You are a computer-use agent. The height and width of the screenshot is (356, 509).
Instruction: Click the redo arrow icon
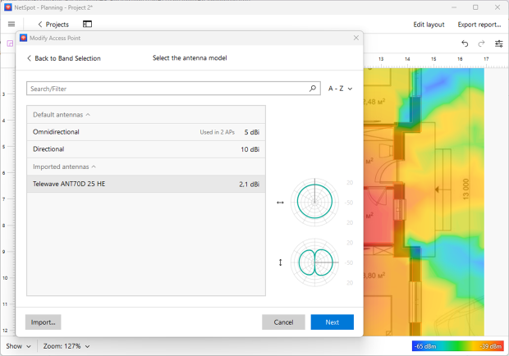[x=481, y=43]
